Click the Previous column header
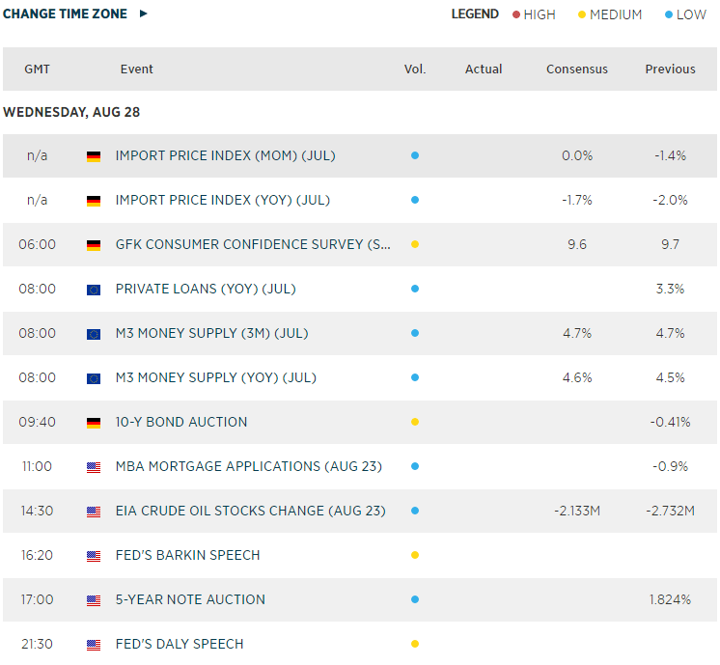This screenshot has height=665, width=720. (670, 69)
